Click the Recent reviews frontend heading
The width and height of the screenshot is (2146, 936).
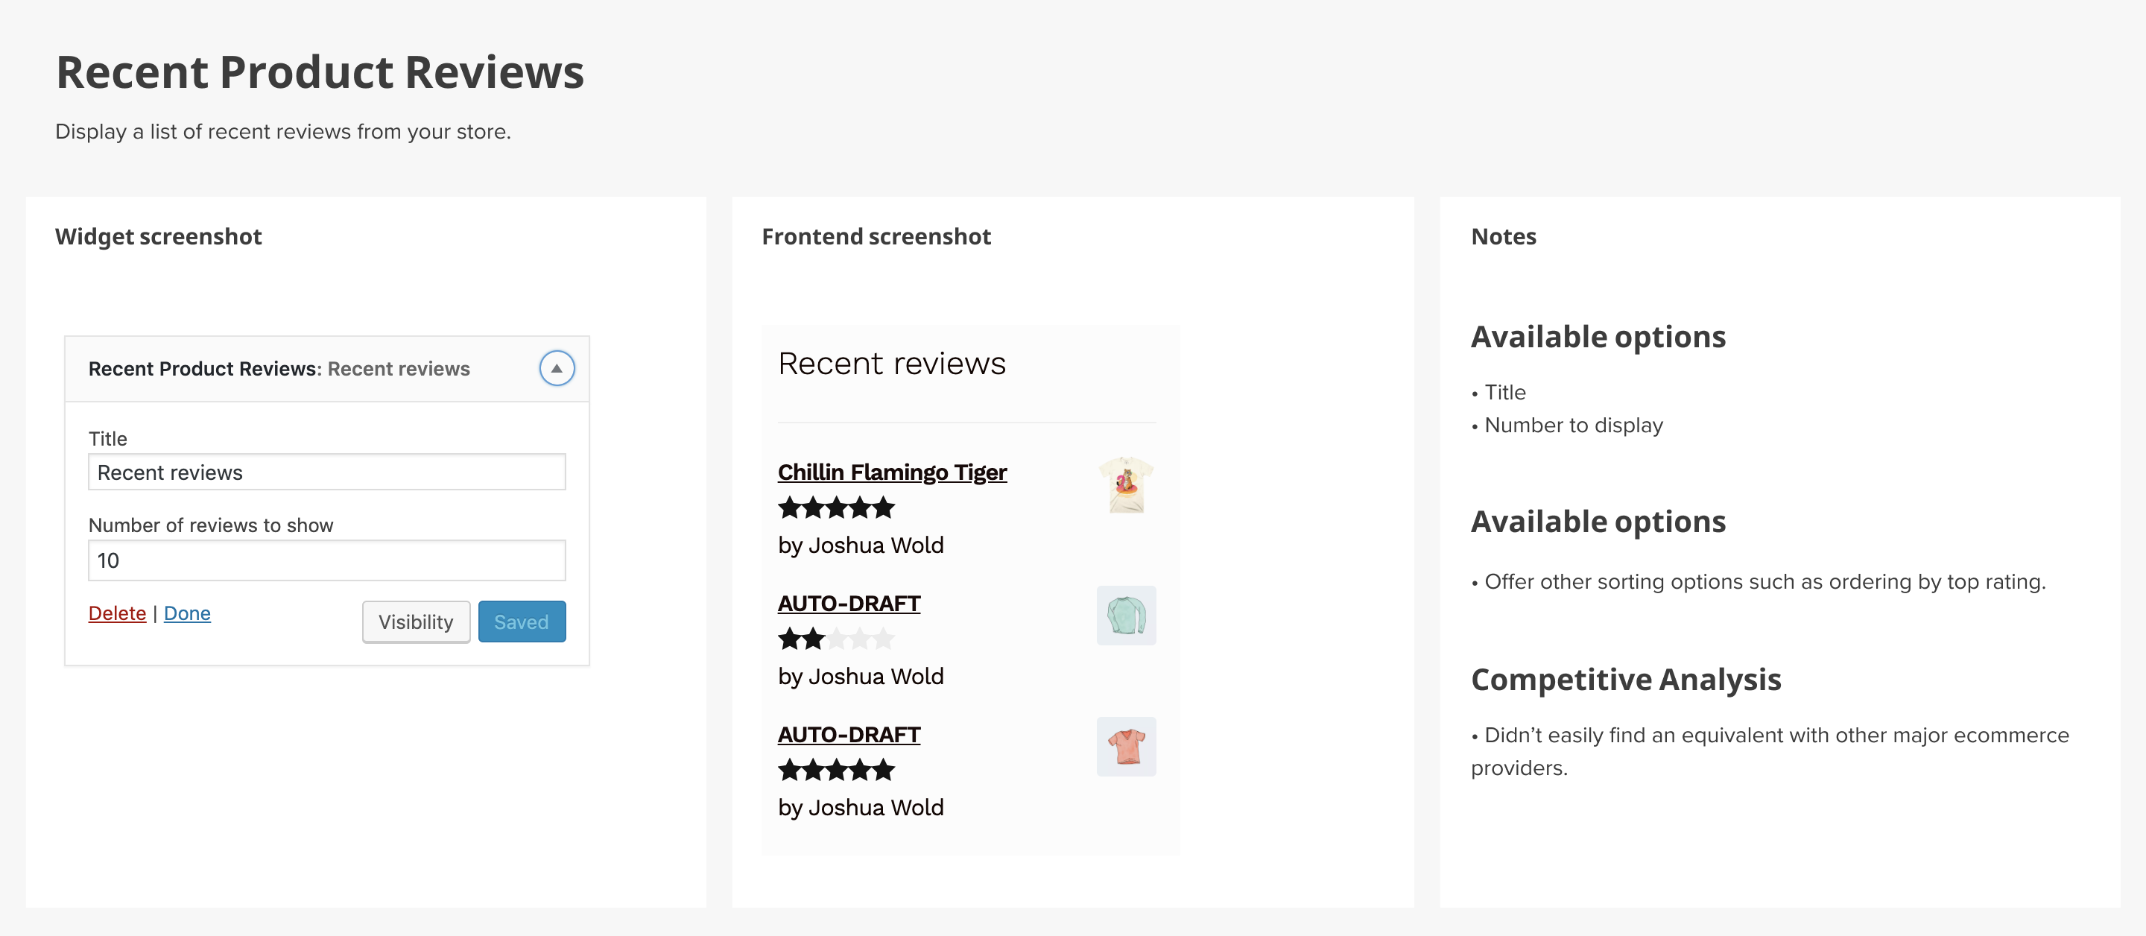[x=891, y=364]
